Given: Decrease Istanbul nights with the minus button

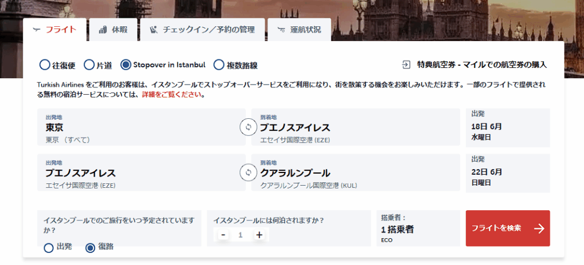Looking at the screenshot, I should click(224, 235).
